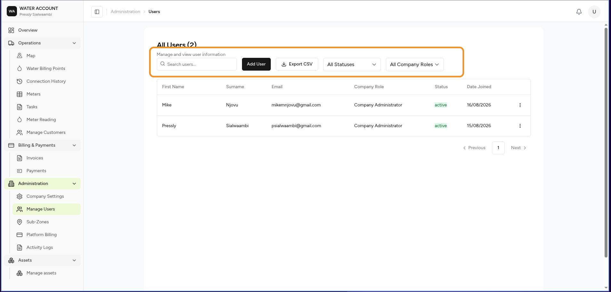Focus the Search users field

pyautogui.click(x=197, y=64)
